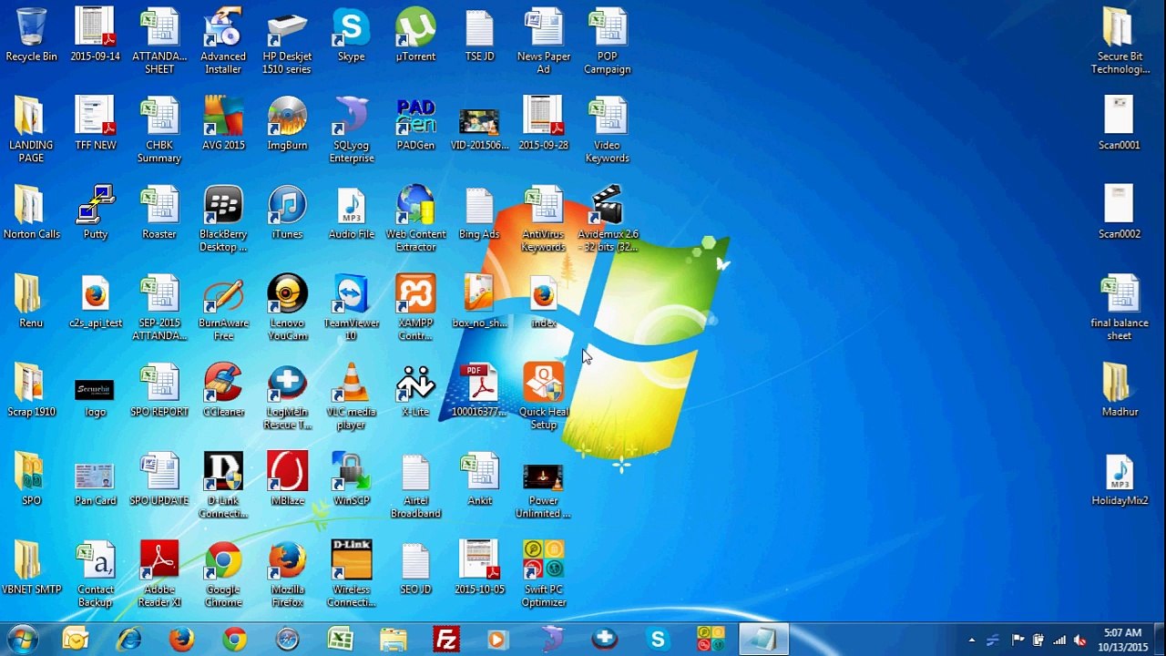Launch Internet Explorer from the taskbar
The image size is (1166, 656).
pyautogui.click(x=128, y=640)
